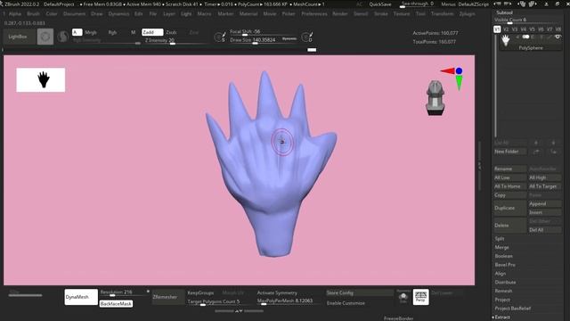The width and height of the screenshot is (570, 321).
Task: Click the hand reference image thumbnail
Action: coord(41,79)
